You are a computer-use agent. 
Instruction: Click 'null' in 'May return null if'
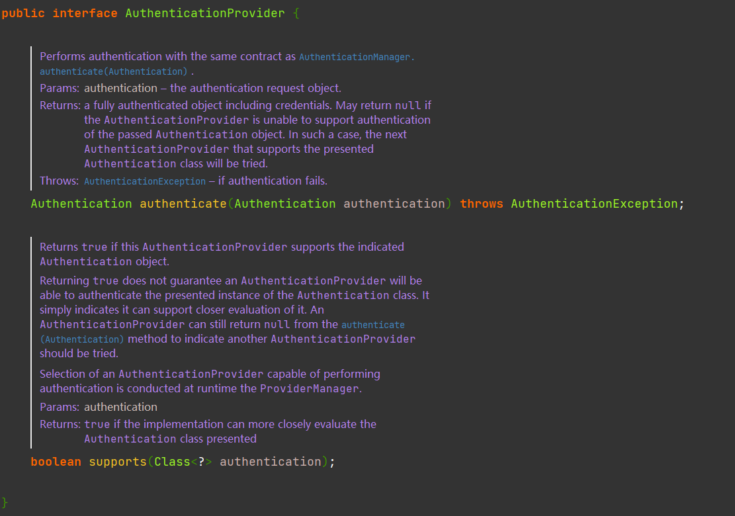click(x=408, y=106)
